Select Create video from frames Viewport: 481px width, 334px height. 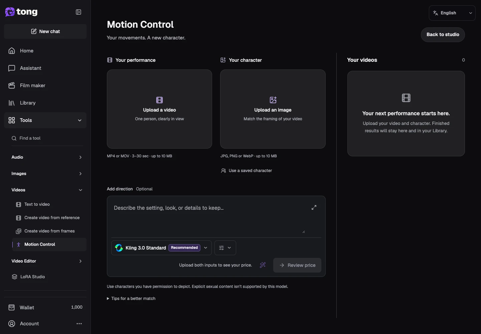49,231
